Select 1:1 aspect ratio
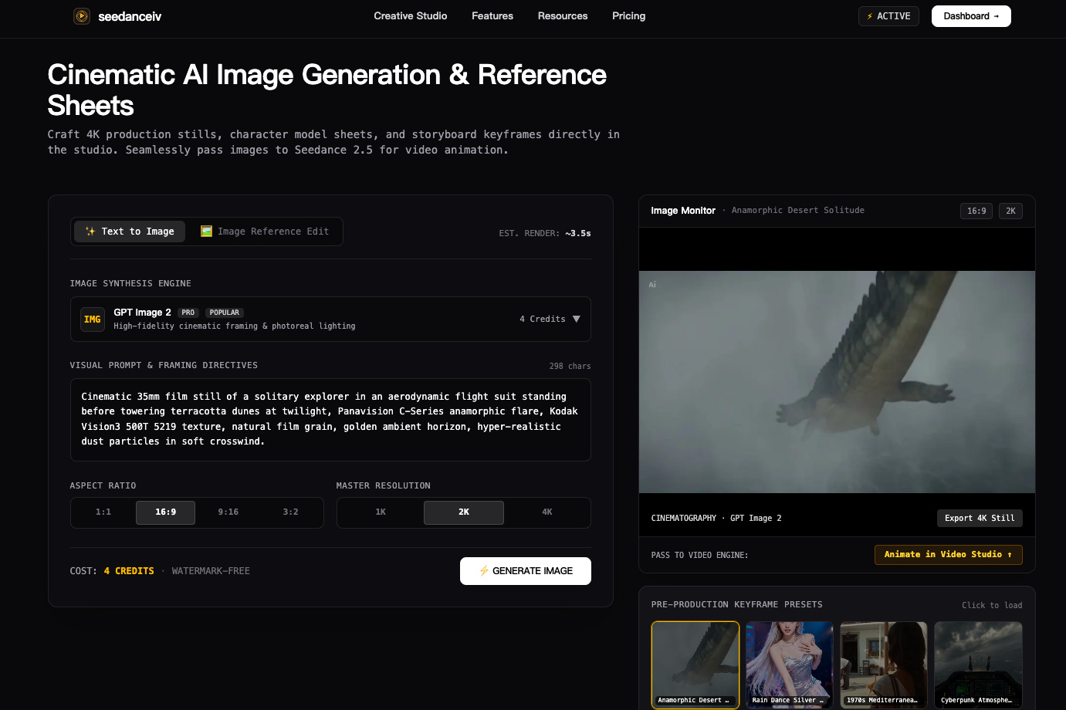The height and width of the screenshot is (710, 1066). point(103,512)
